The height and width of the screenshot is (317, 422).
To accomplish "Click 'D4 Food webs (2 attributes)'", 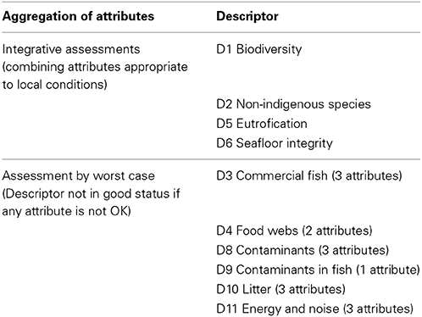I will [x=294, y=231].
